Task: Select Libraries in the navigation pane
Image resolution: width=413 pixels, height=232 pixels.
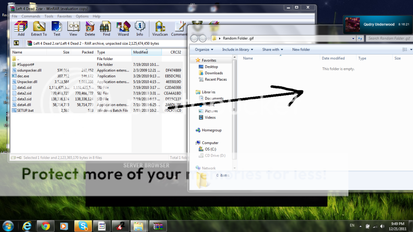Action: pos(208,92)
